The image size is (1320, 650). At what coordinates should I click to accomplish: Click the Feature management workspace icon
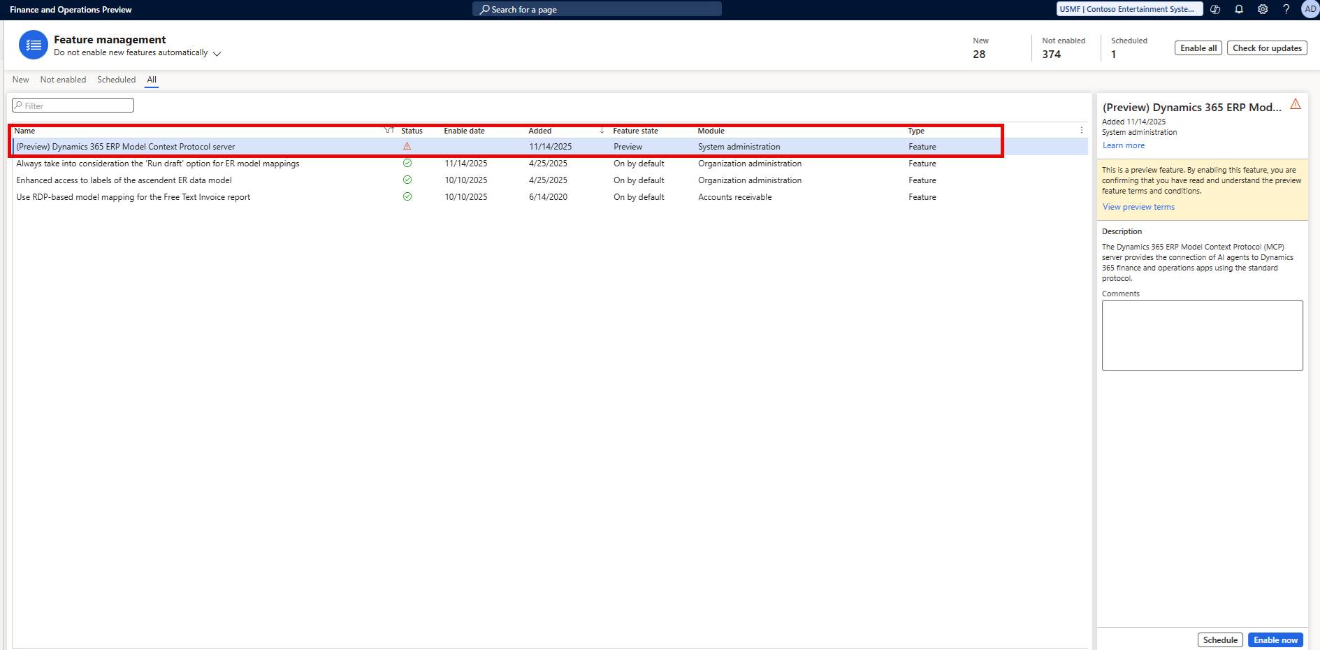pyautogui.click(x=33, y=45)
